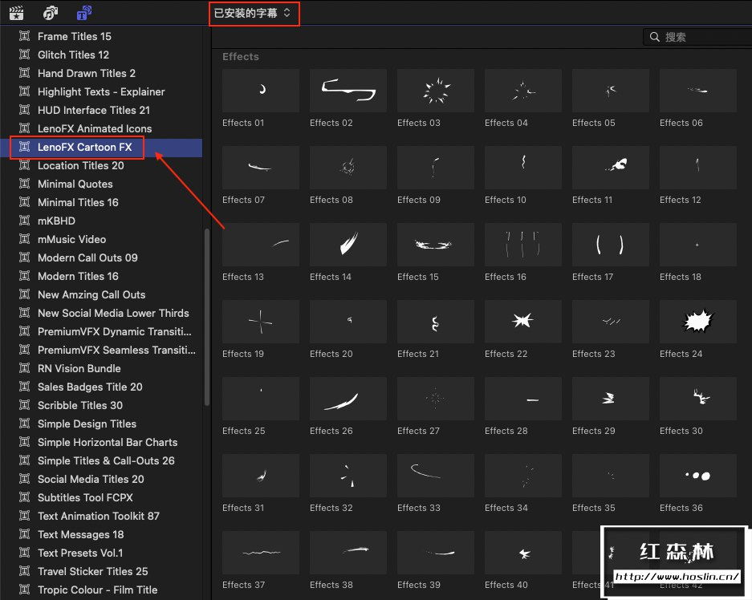This screenshot has width=752, height=600.
Task: Select the Effects 15 thumbnail
Action: 435,245
